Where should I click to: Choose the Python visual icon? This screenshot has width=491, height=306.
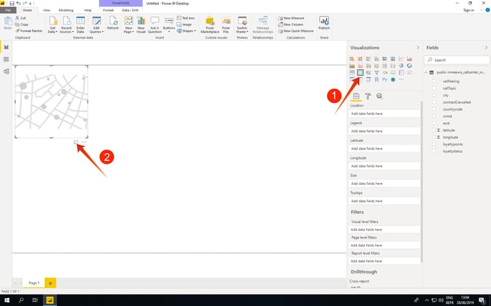click(385, 80)
